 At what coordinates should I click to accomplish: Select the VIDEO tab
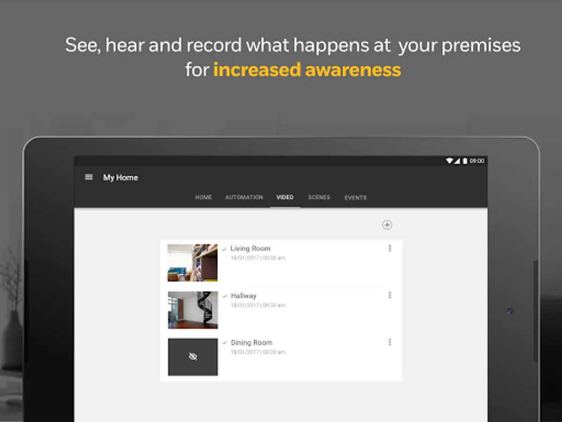tap(285, 197)
